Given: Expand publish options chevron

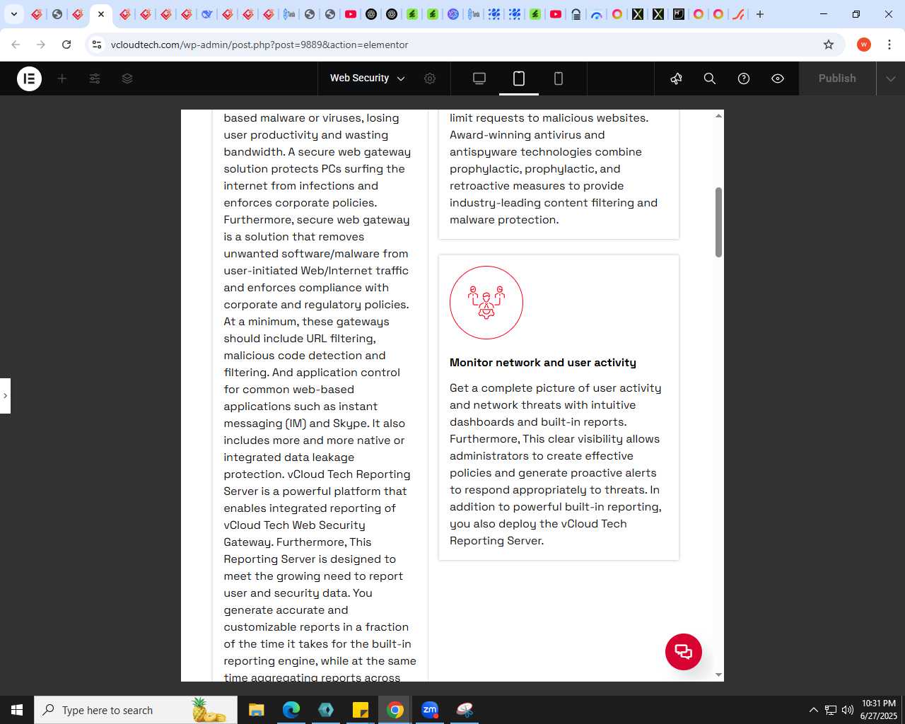Looking at the screenshot, I should [891, 78].
